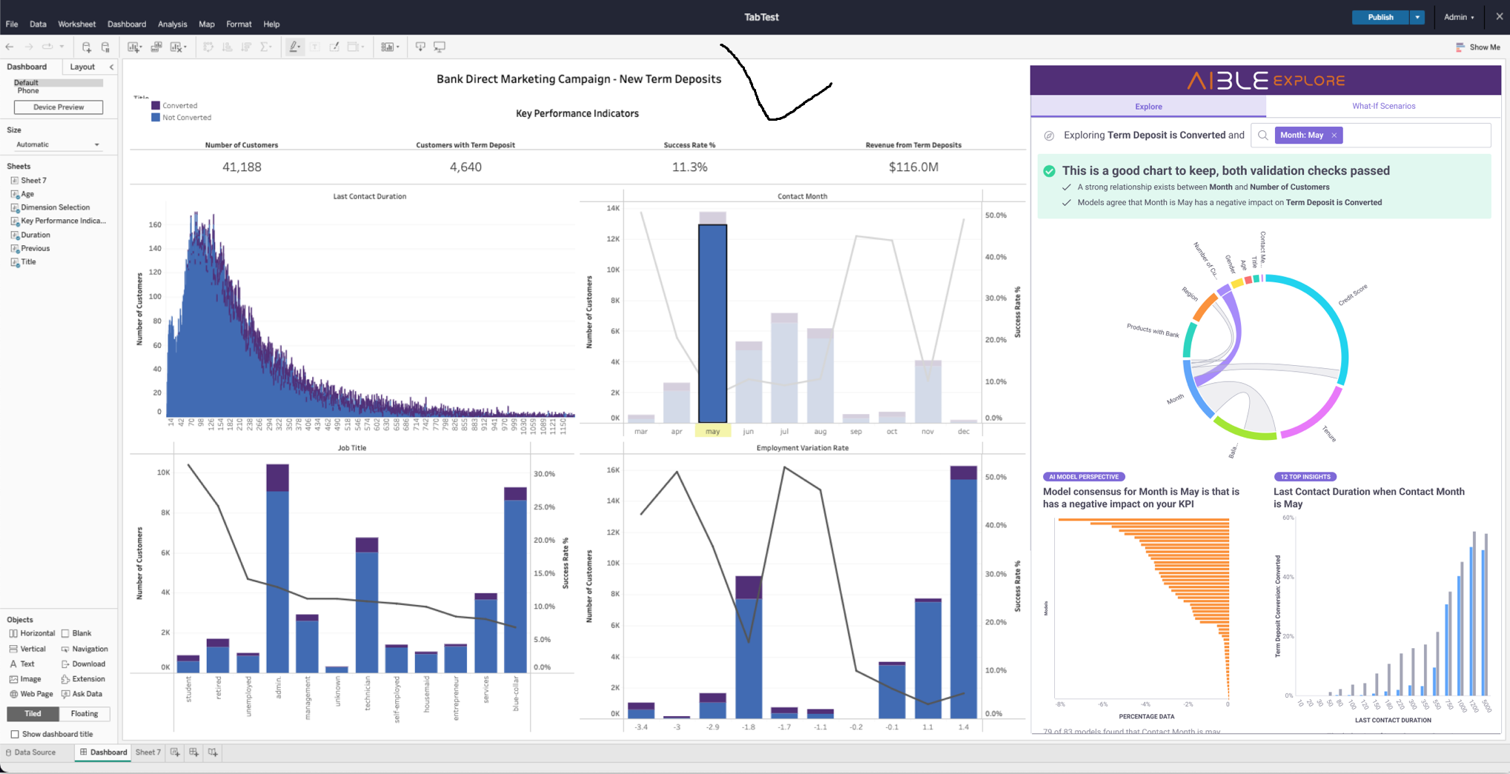
Task: Select the Ask Data object
Action: pyautogui.click(x=82, y=694)
